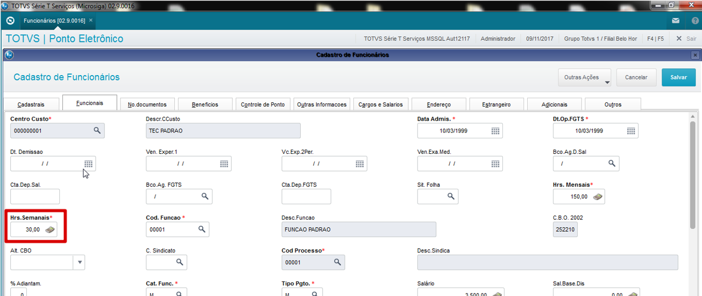Click the Administrador user label
Viewport: 702px width, 296px height.
click(498, 39)
